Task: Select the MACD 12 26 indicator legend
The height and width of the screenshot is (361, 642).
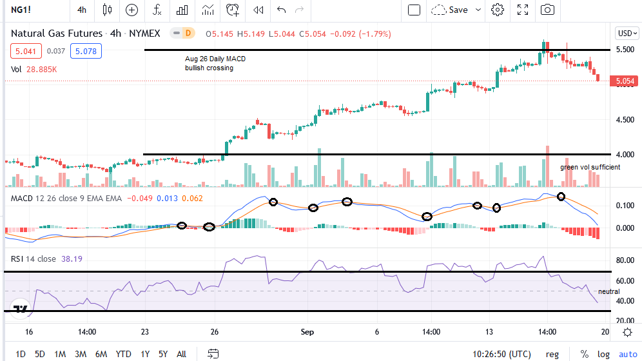Action: pos(66,198)
